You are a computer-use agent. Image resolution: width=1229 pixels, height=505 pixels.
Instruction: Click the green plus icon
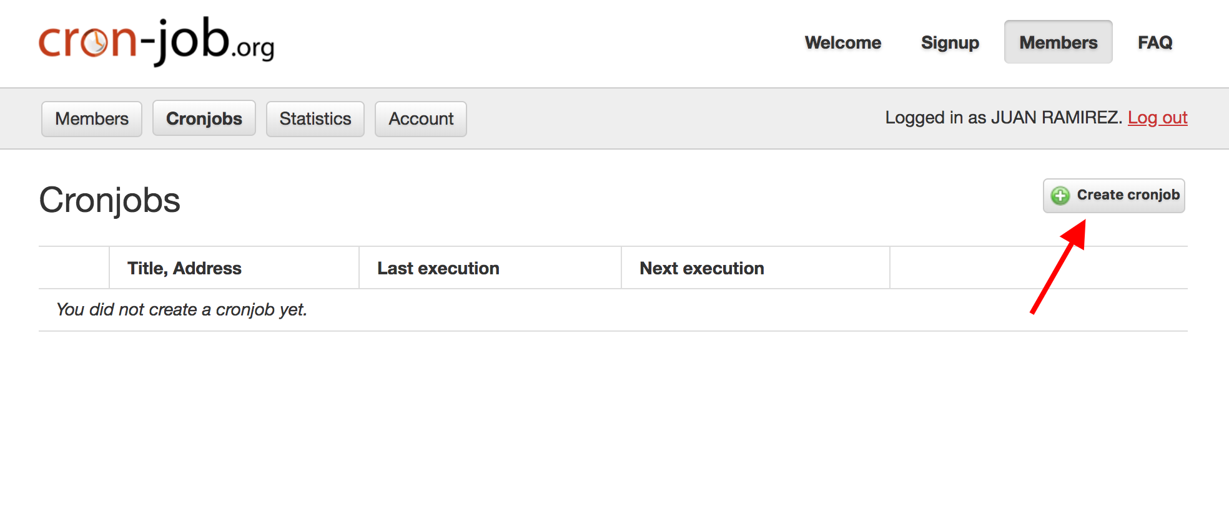coord(1060,196)
